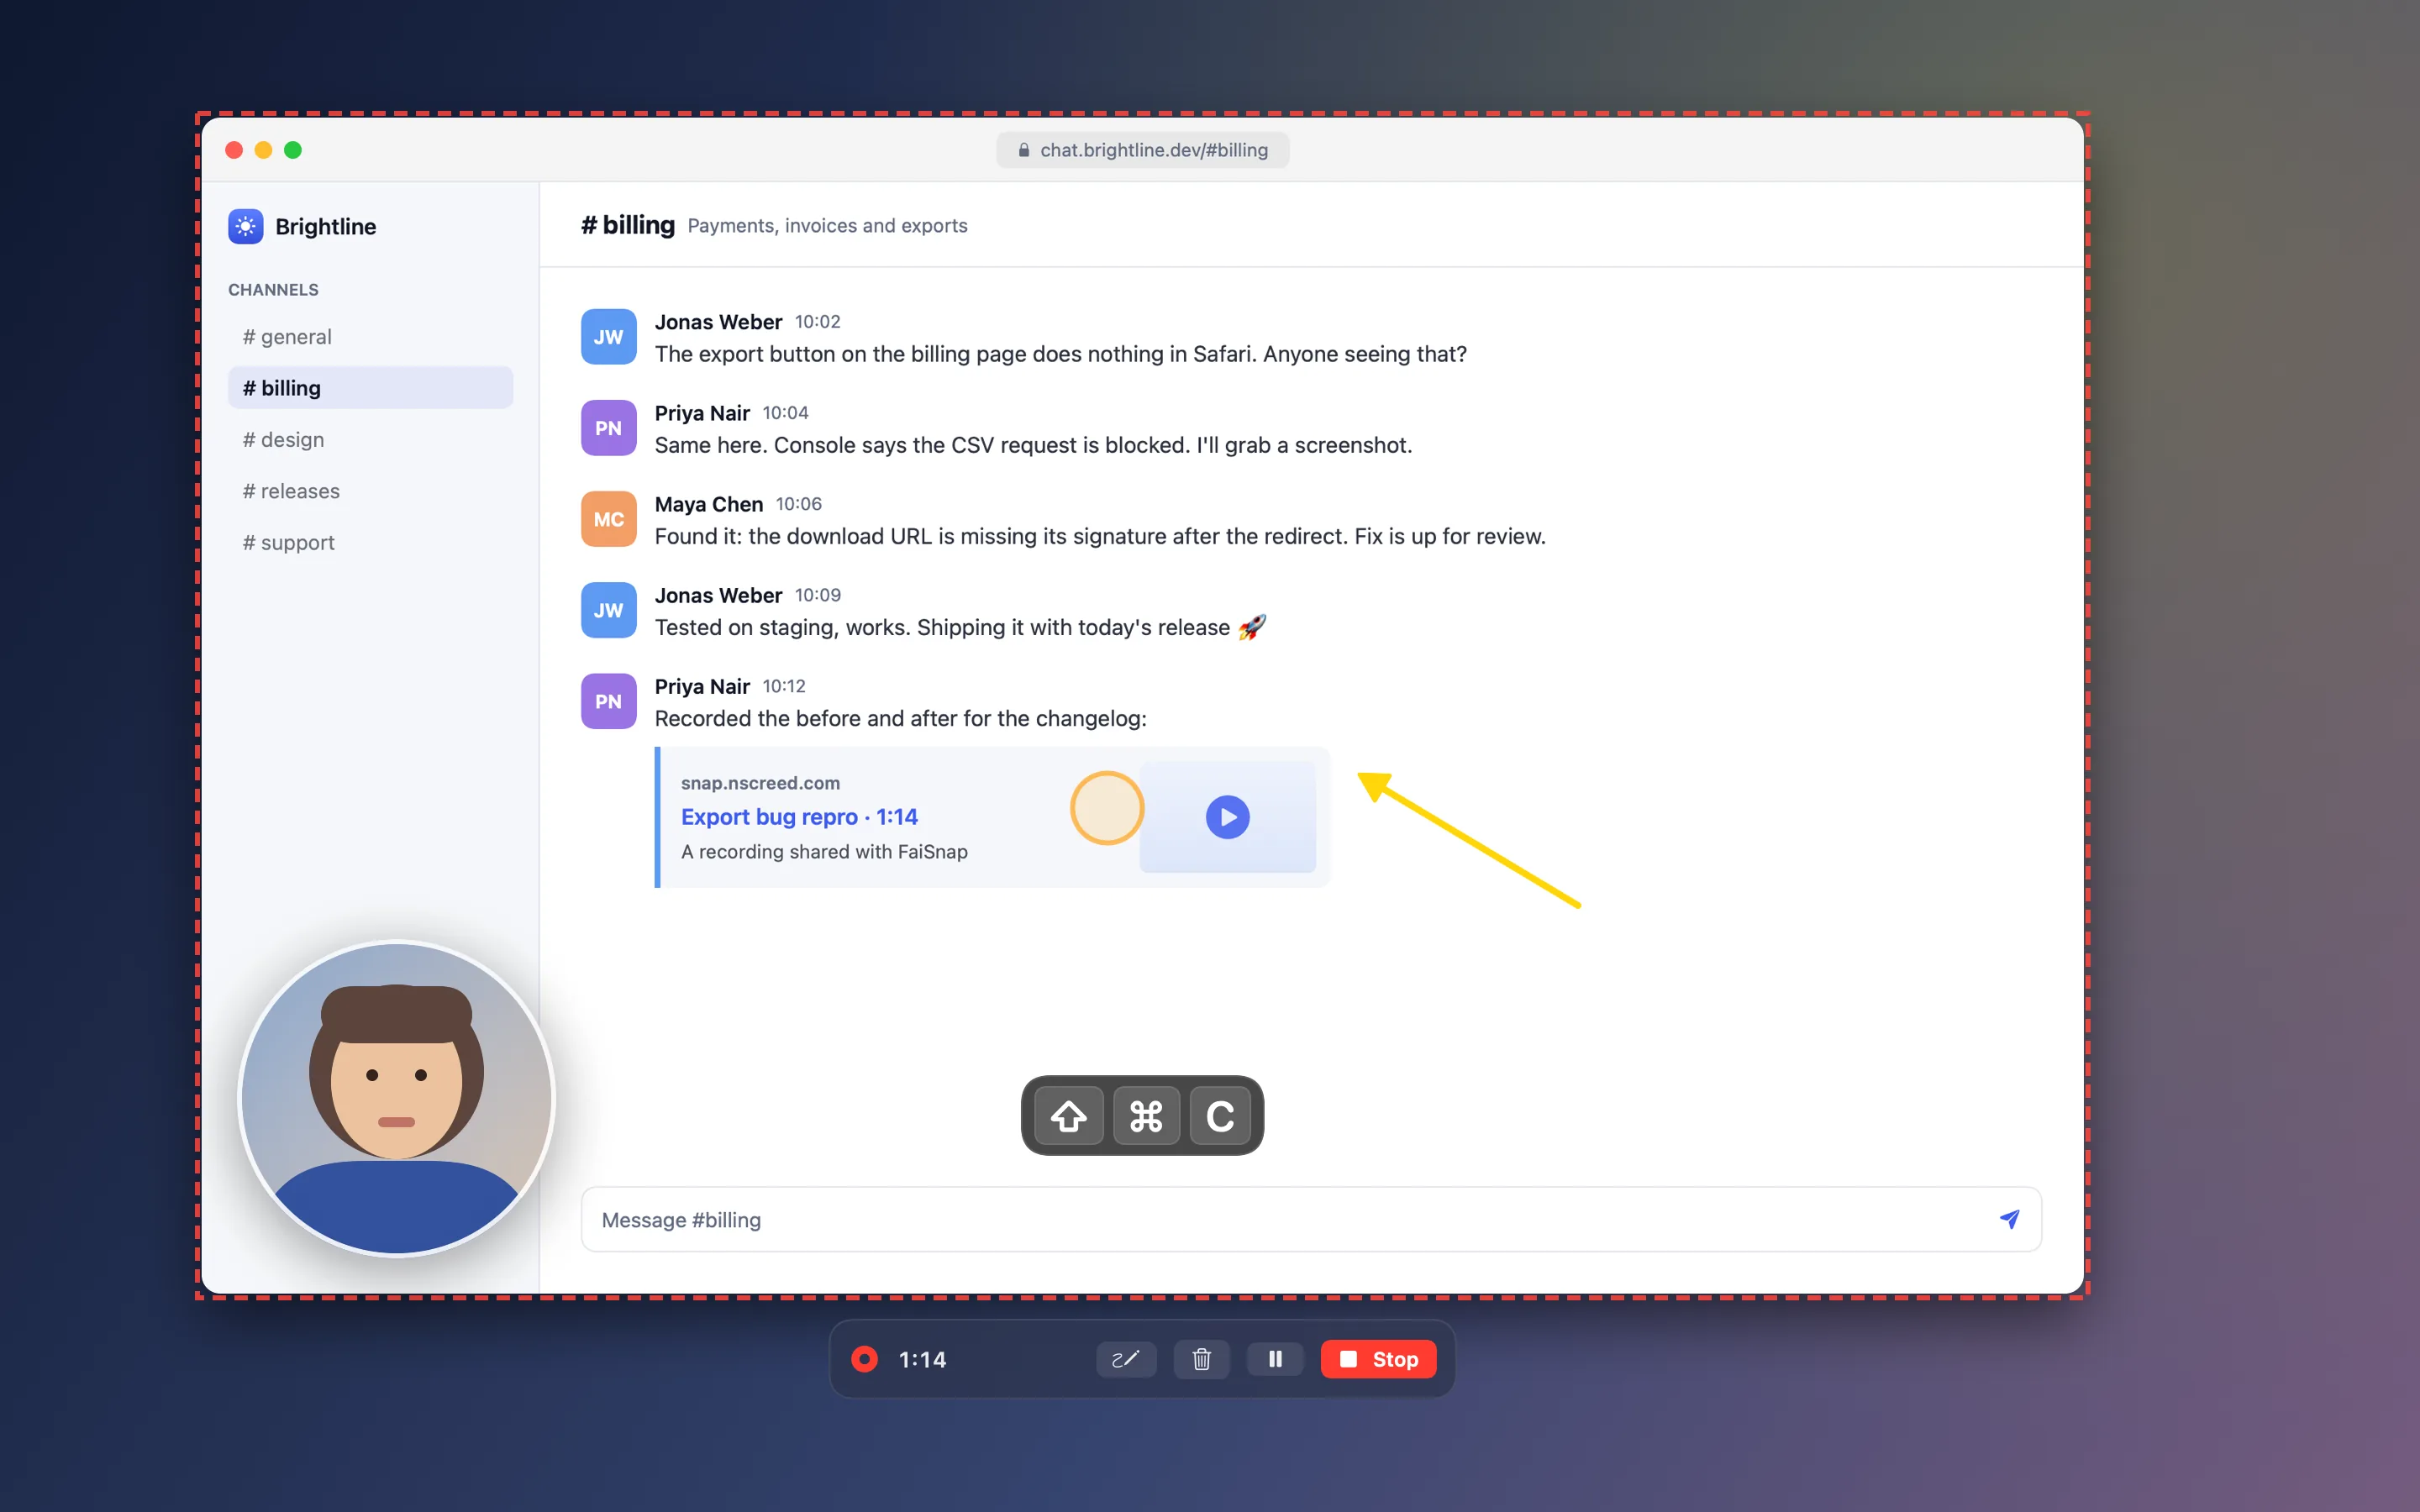Click the C key overlay icon
2420x1512 pixels.
(1220, 1116)
